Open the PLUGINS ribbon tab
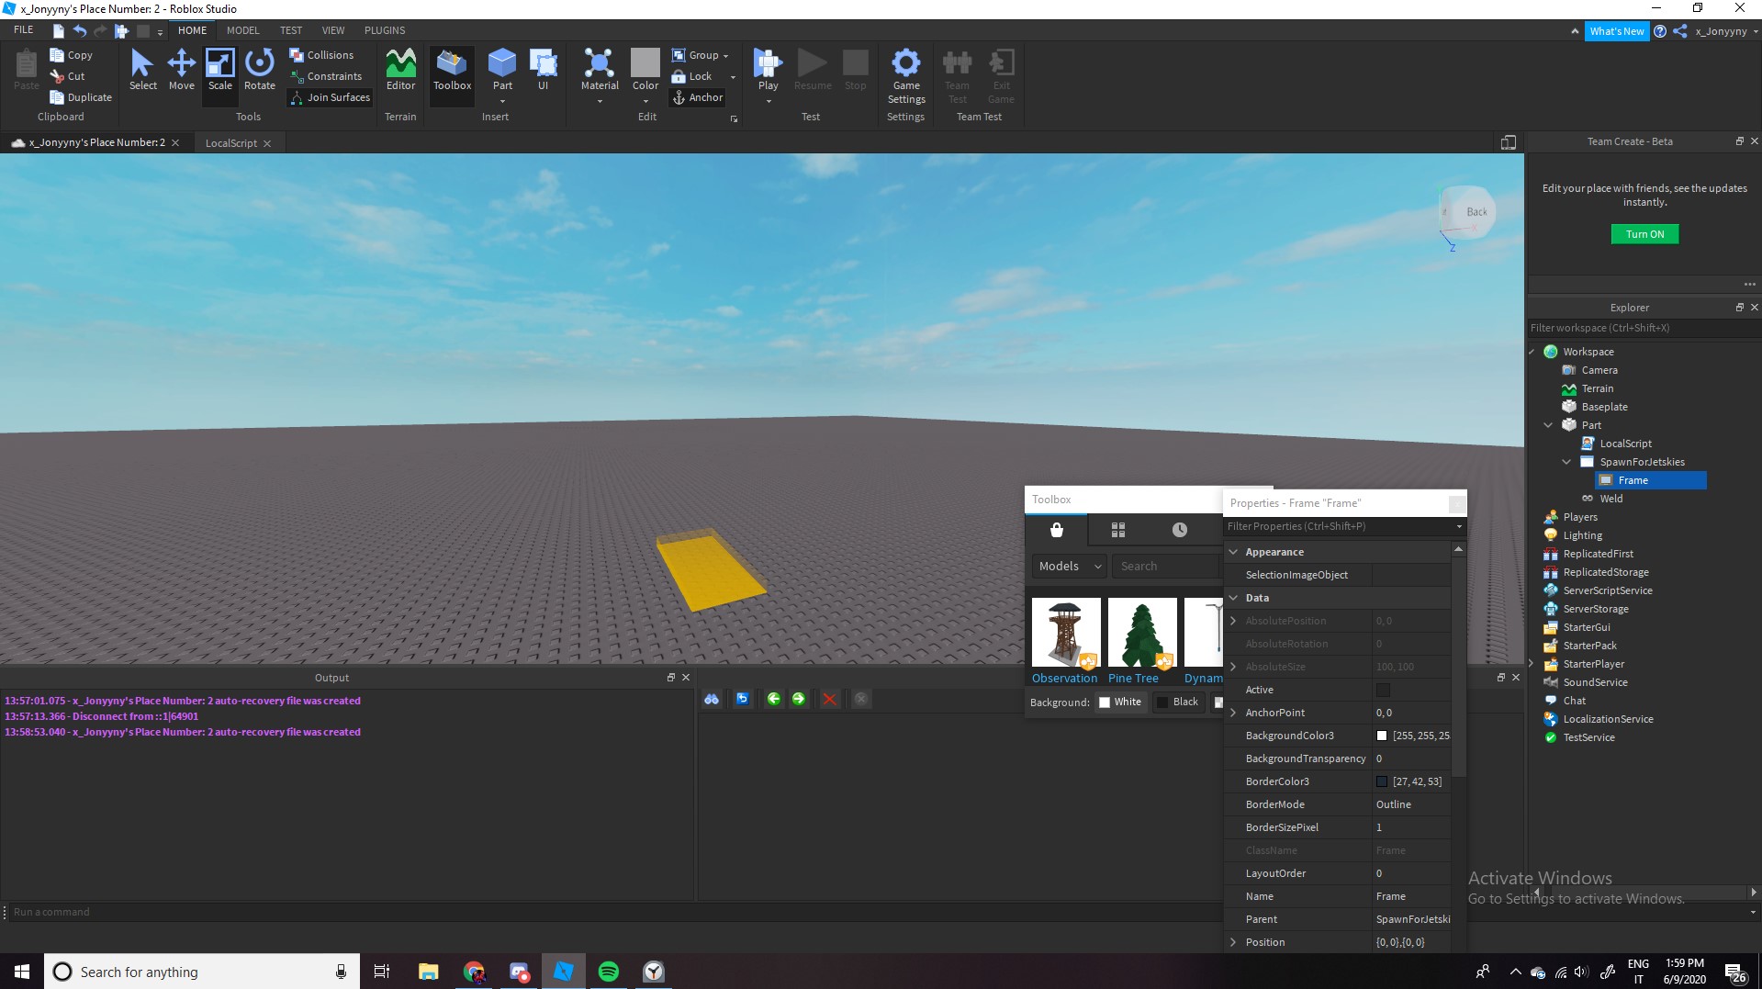Image resolution: width=1762 pixels, height=989 pixels. 385,30
